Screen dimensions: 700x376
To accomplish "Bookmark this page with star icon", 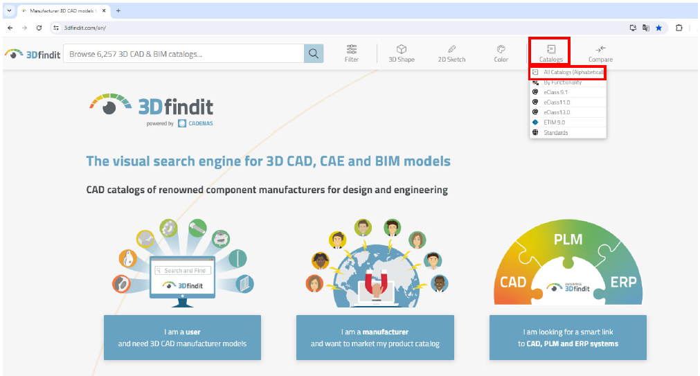I will (659, 28).
